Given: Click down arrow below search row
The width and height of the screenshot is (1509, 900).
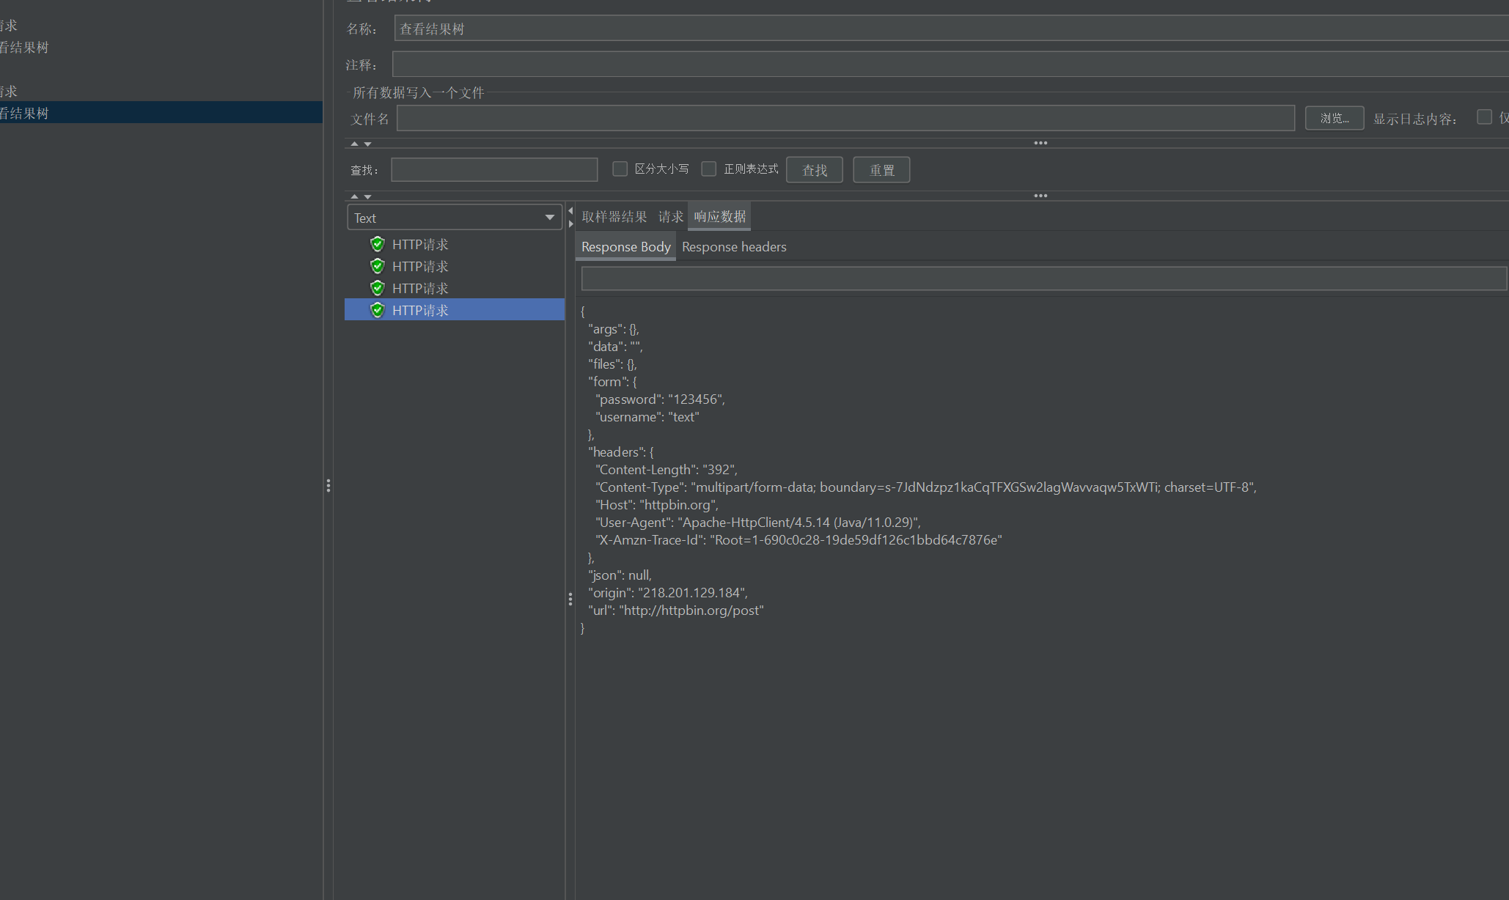Looking at the screenshot, I should click(368, 196).
